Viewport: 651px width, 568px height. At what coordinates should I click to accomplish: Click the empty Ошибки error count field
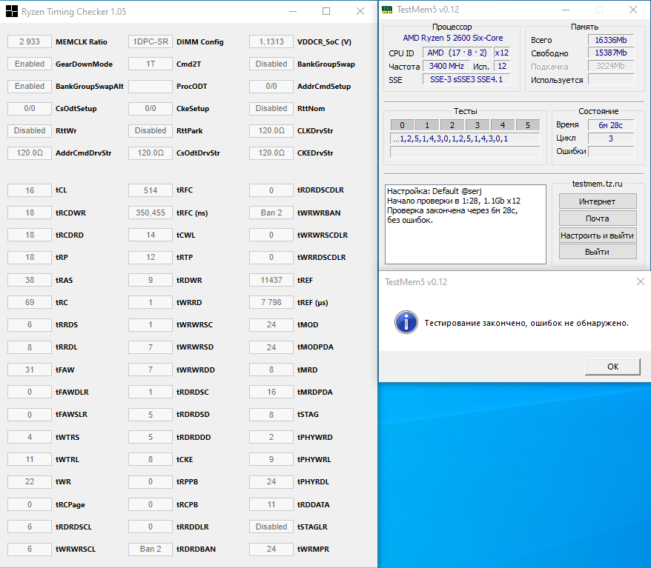point(611,151)
